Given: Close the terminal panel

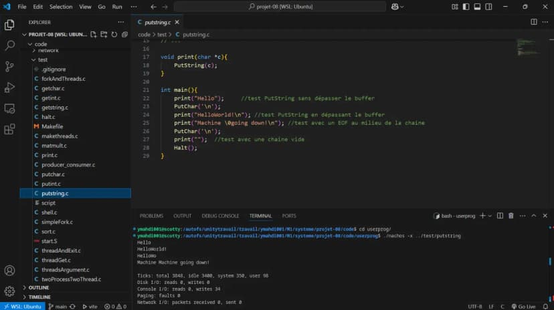Looking at the screenshot, I should click(x=545, y=216).
